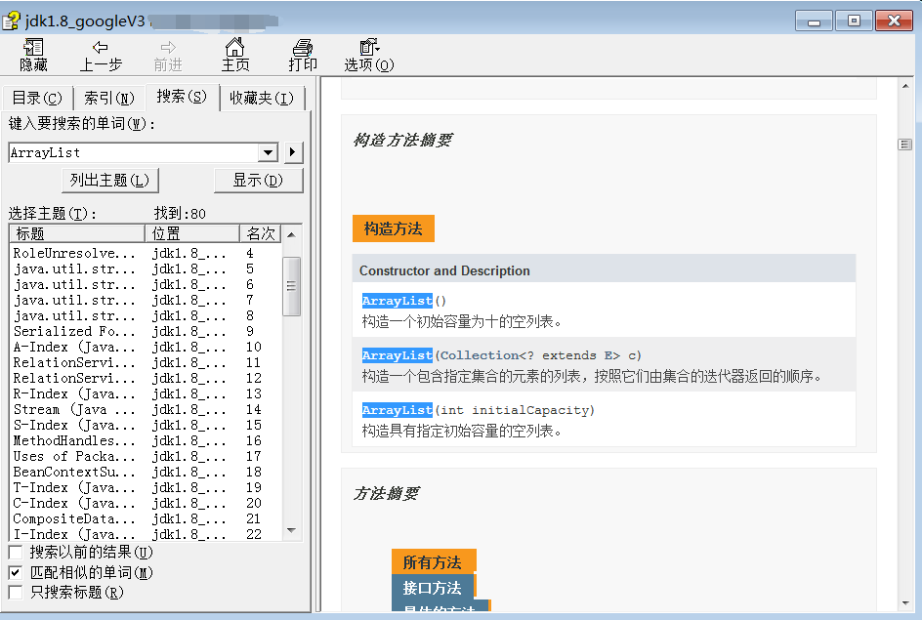This screenshot has height=620, width=922.
Task: Click the content pane scroll down arrow
Action: [905, 603]
